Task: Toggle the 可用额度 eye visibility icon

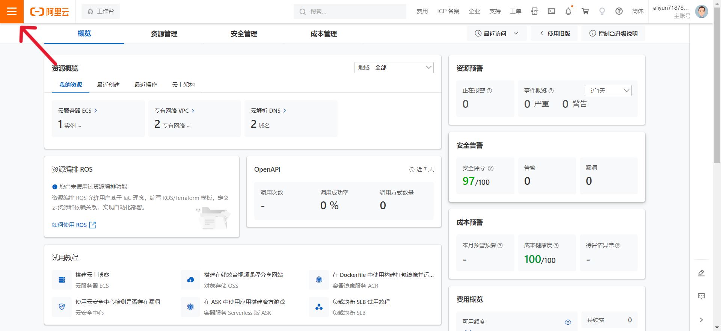Action: pyautogui.click(x=568, y=322)
